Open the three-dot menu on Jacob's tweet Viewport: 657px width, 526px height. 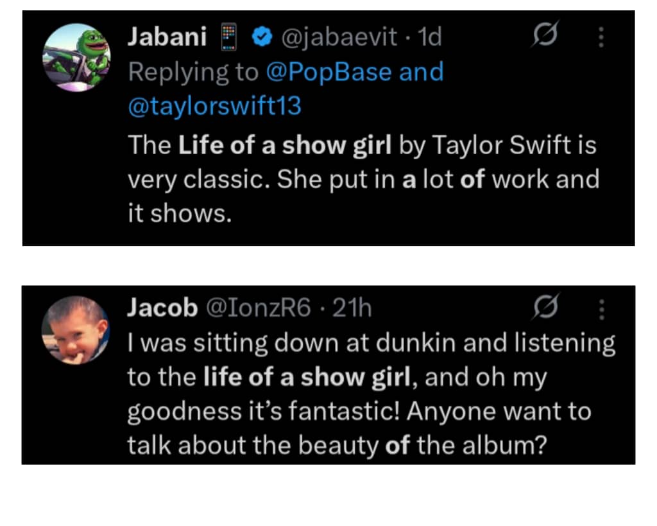601,309
